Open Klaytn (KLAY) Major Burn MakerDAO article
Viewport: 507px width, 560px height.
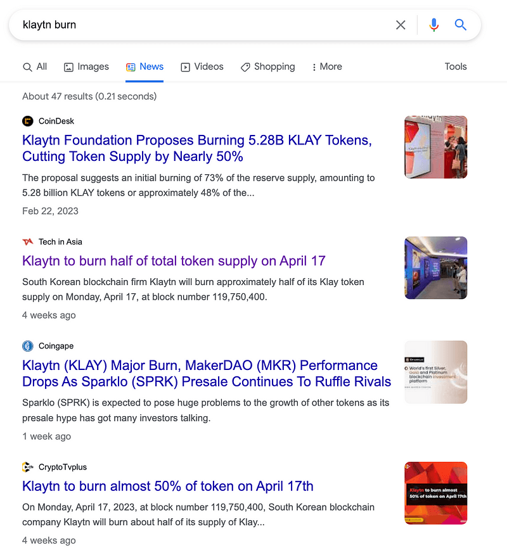click(x=207, y=374)
